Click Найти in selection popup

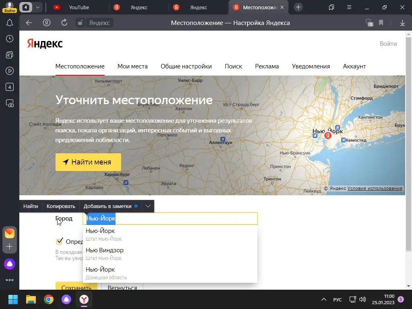(31, 206)
